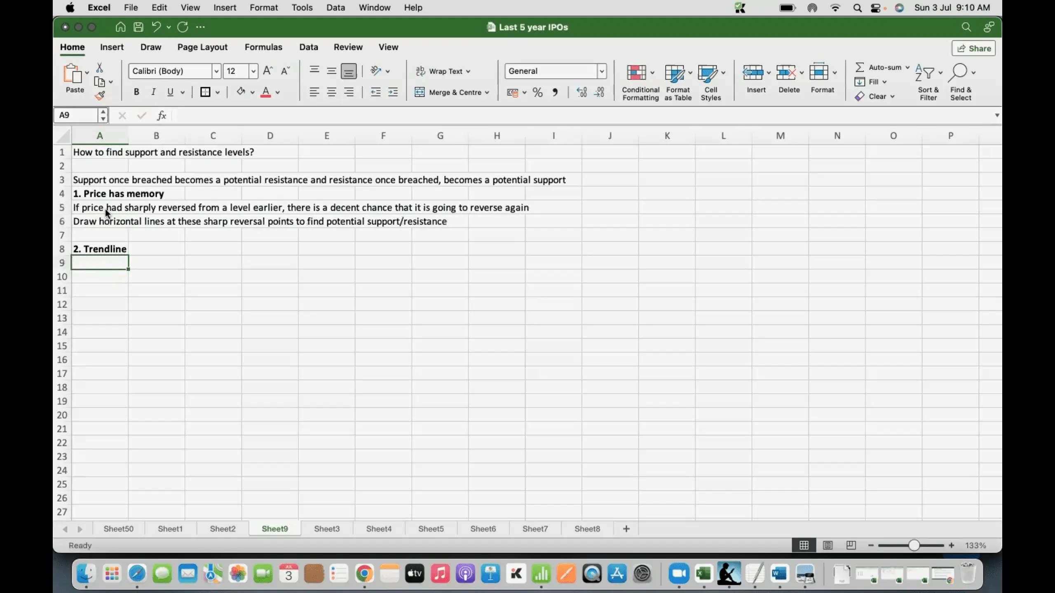Image resolution: width=1055 pixels, height=593 pixels.
Task: Click the Share button
Action: pyautogui.click(x=973, y=48)
